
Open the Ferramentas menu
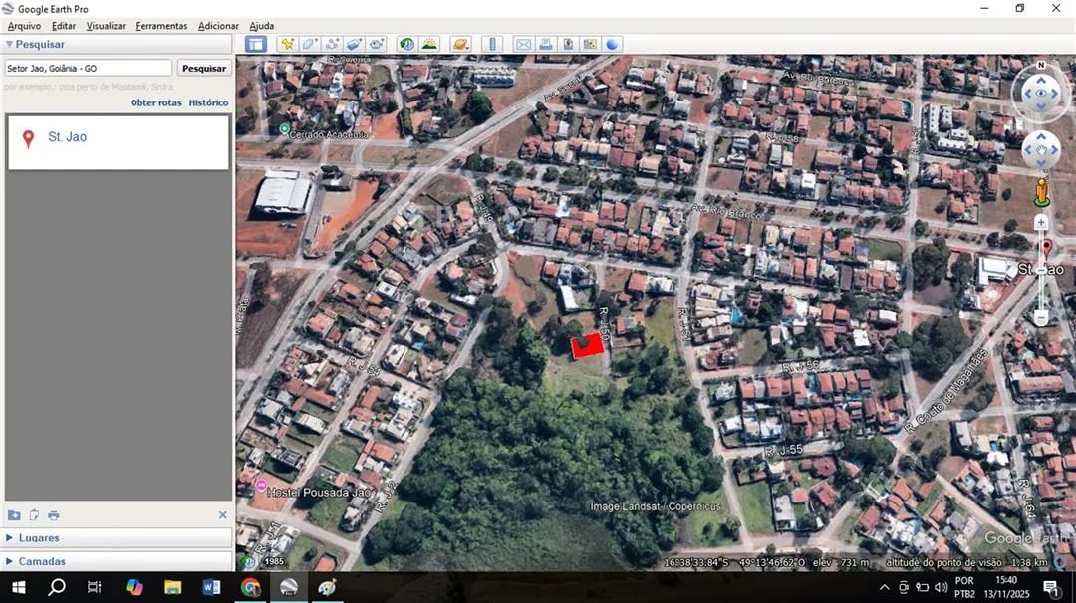pos(161,26)
